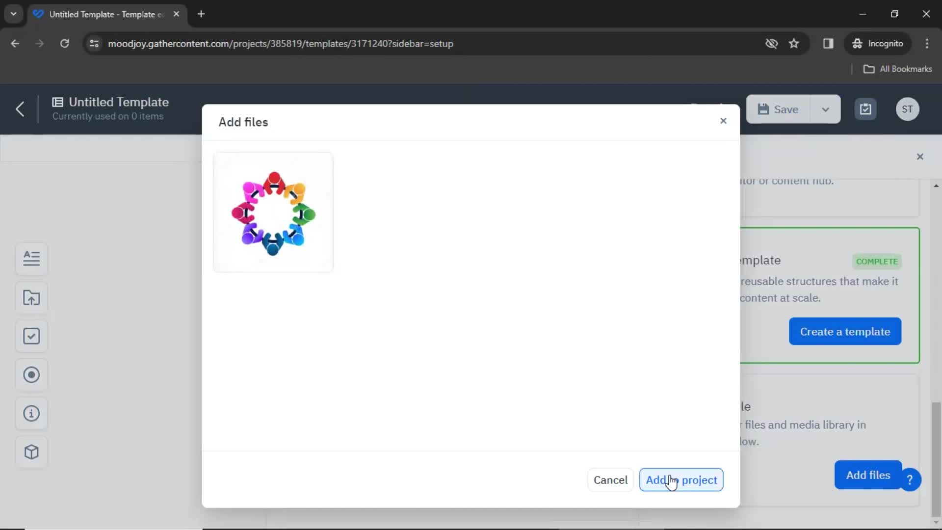Click the info icon in sidebar
942x530 pixels.
pyautogui.click(x=32, y=413)
